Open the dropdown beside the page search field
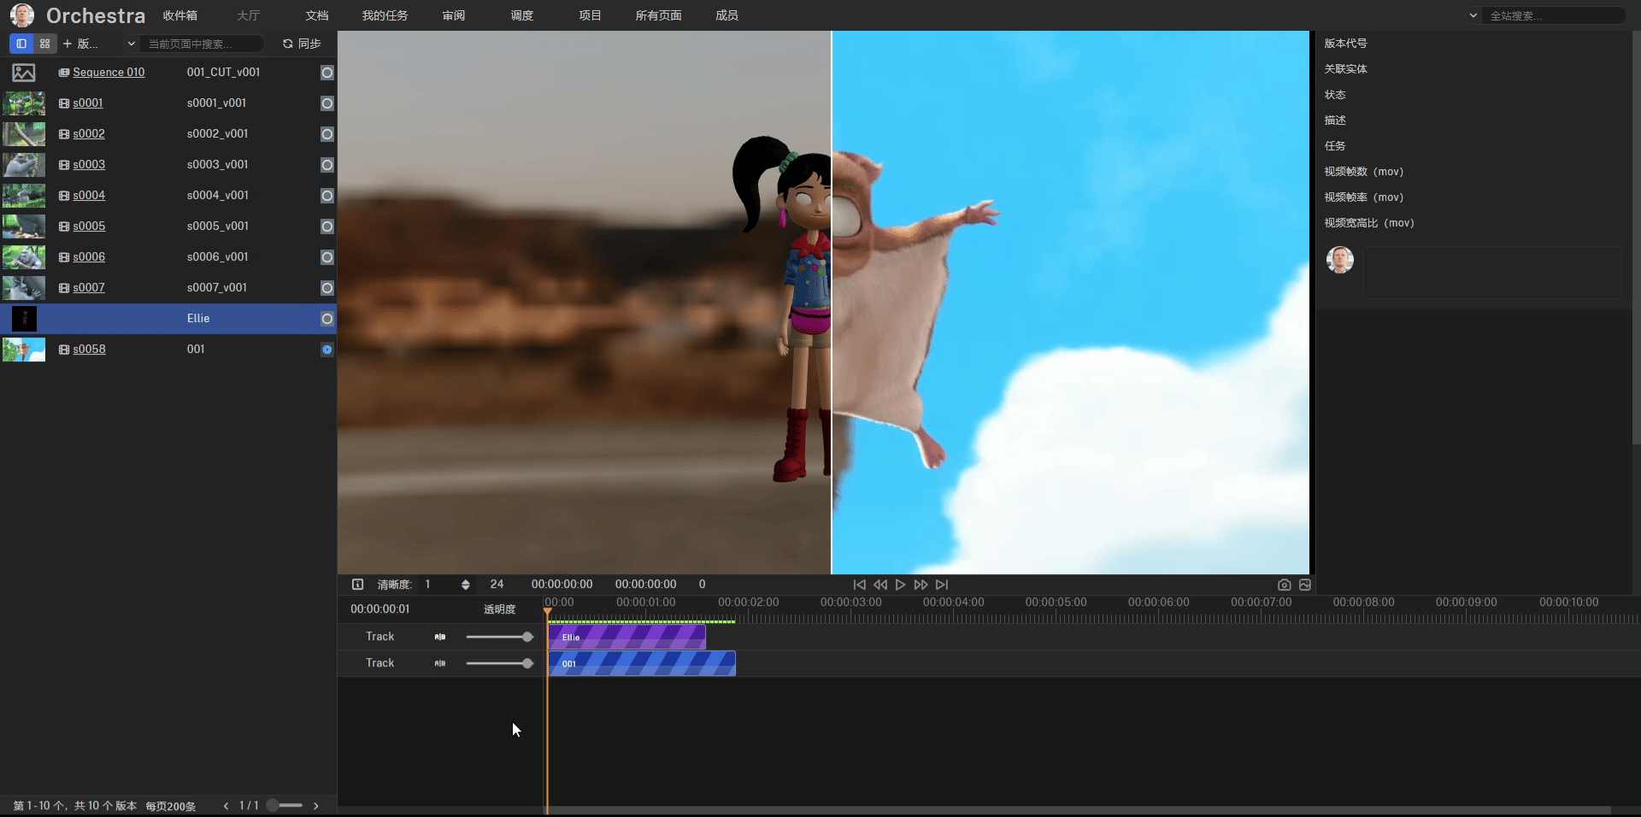The height and width of the screenshot is (817, 1641). point(131,44)
